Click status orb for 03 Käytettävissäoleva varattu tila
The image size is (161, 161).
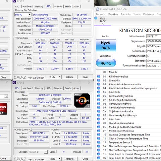[x=99, y=84]
